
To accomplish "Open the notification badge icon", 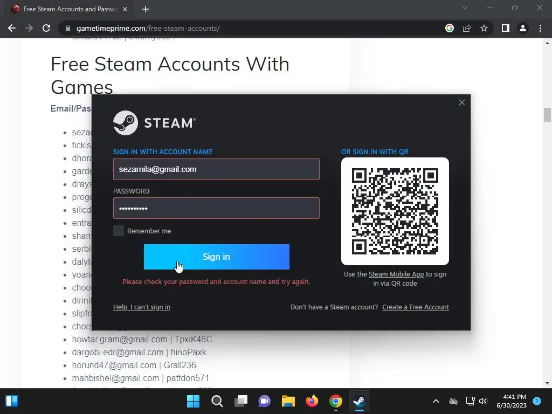I will [537, 401].
